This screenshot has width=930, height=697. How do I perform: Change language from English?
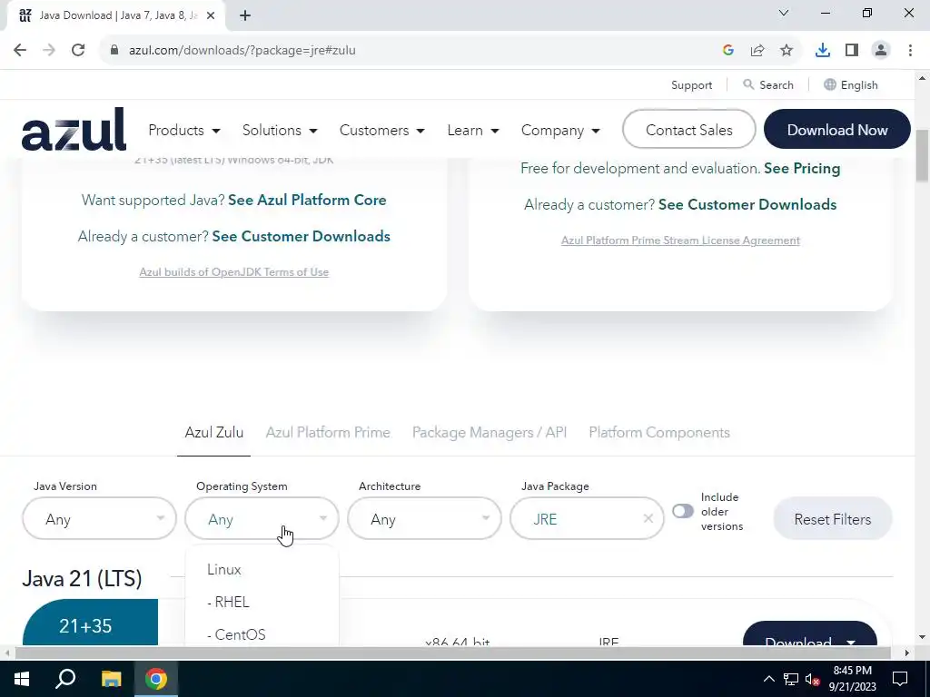(x=850, y=84)
